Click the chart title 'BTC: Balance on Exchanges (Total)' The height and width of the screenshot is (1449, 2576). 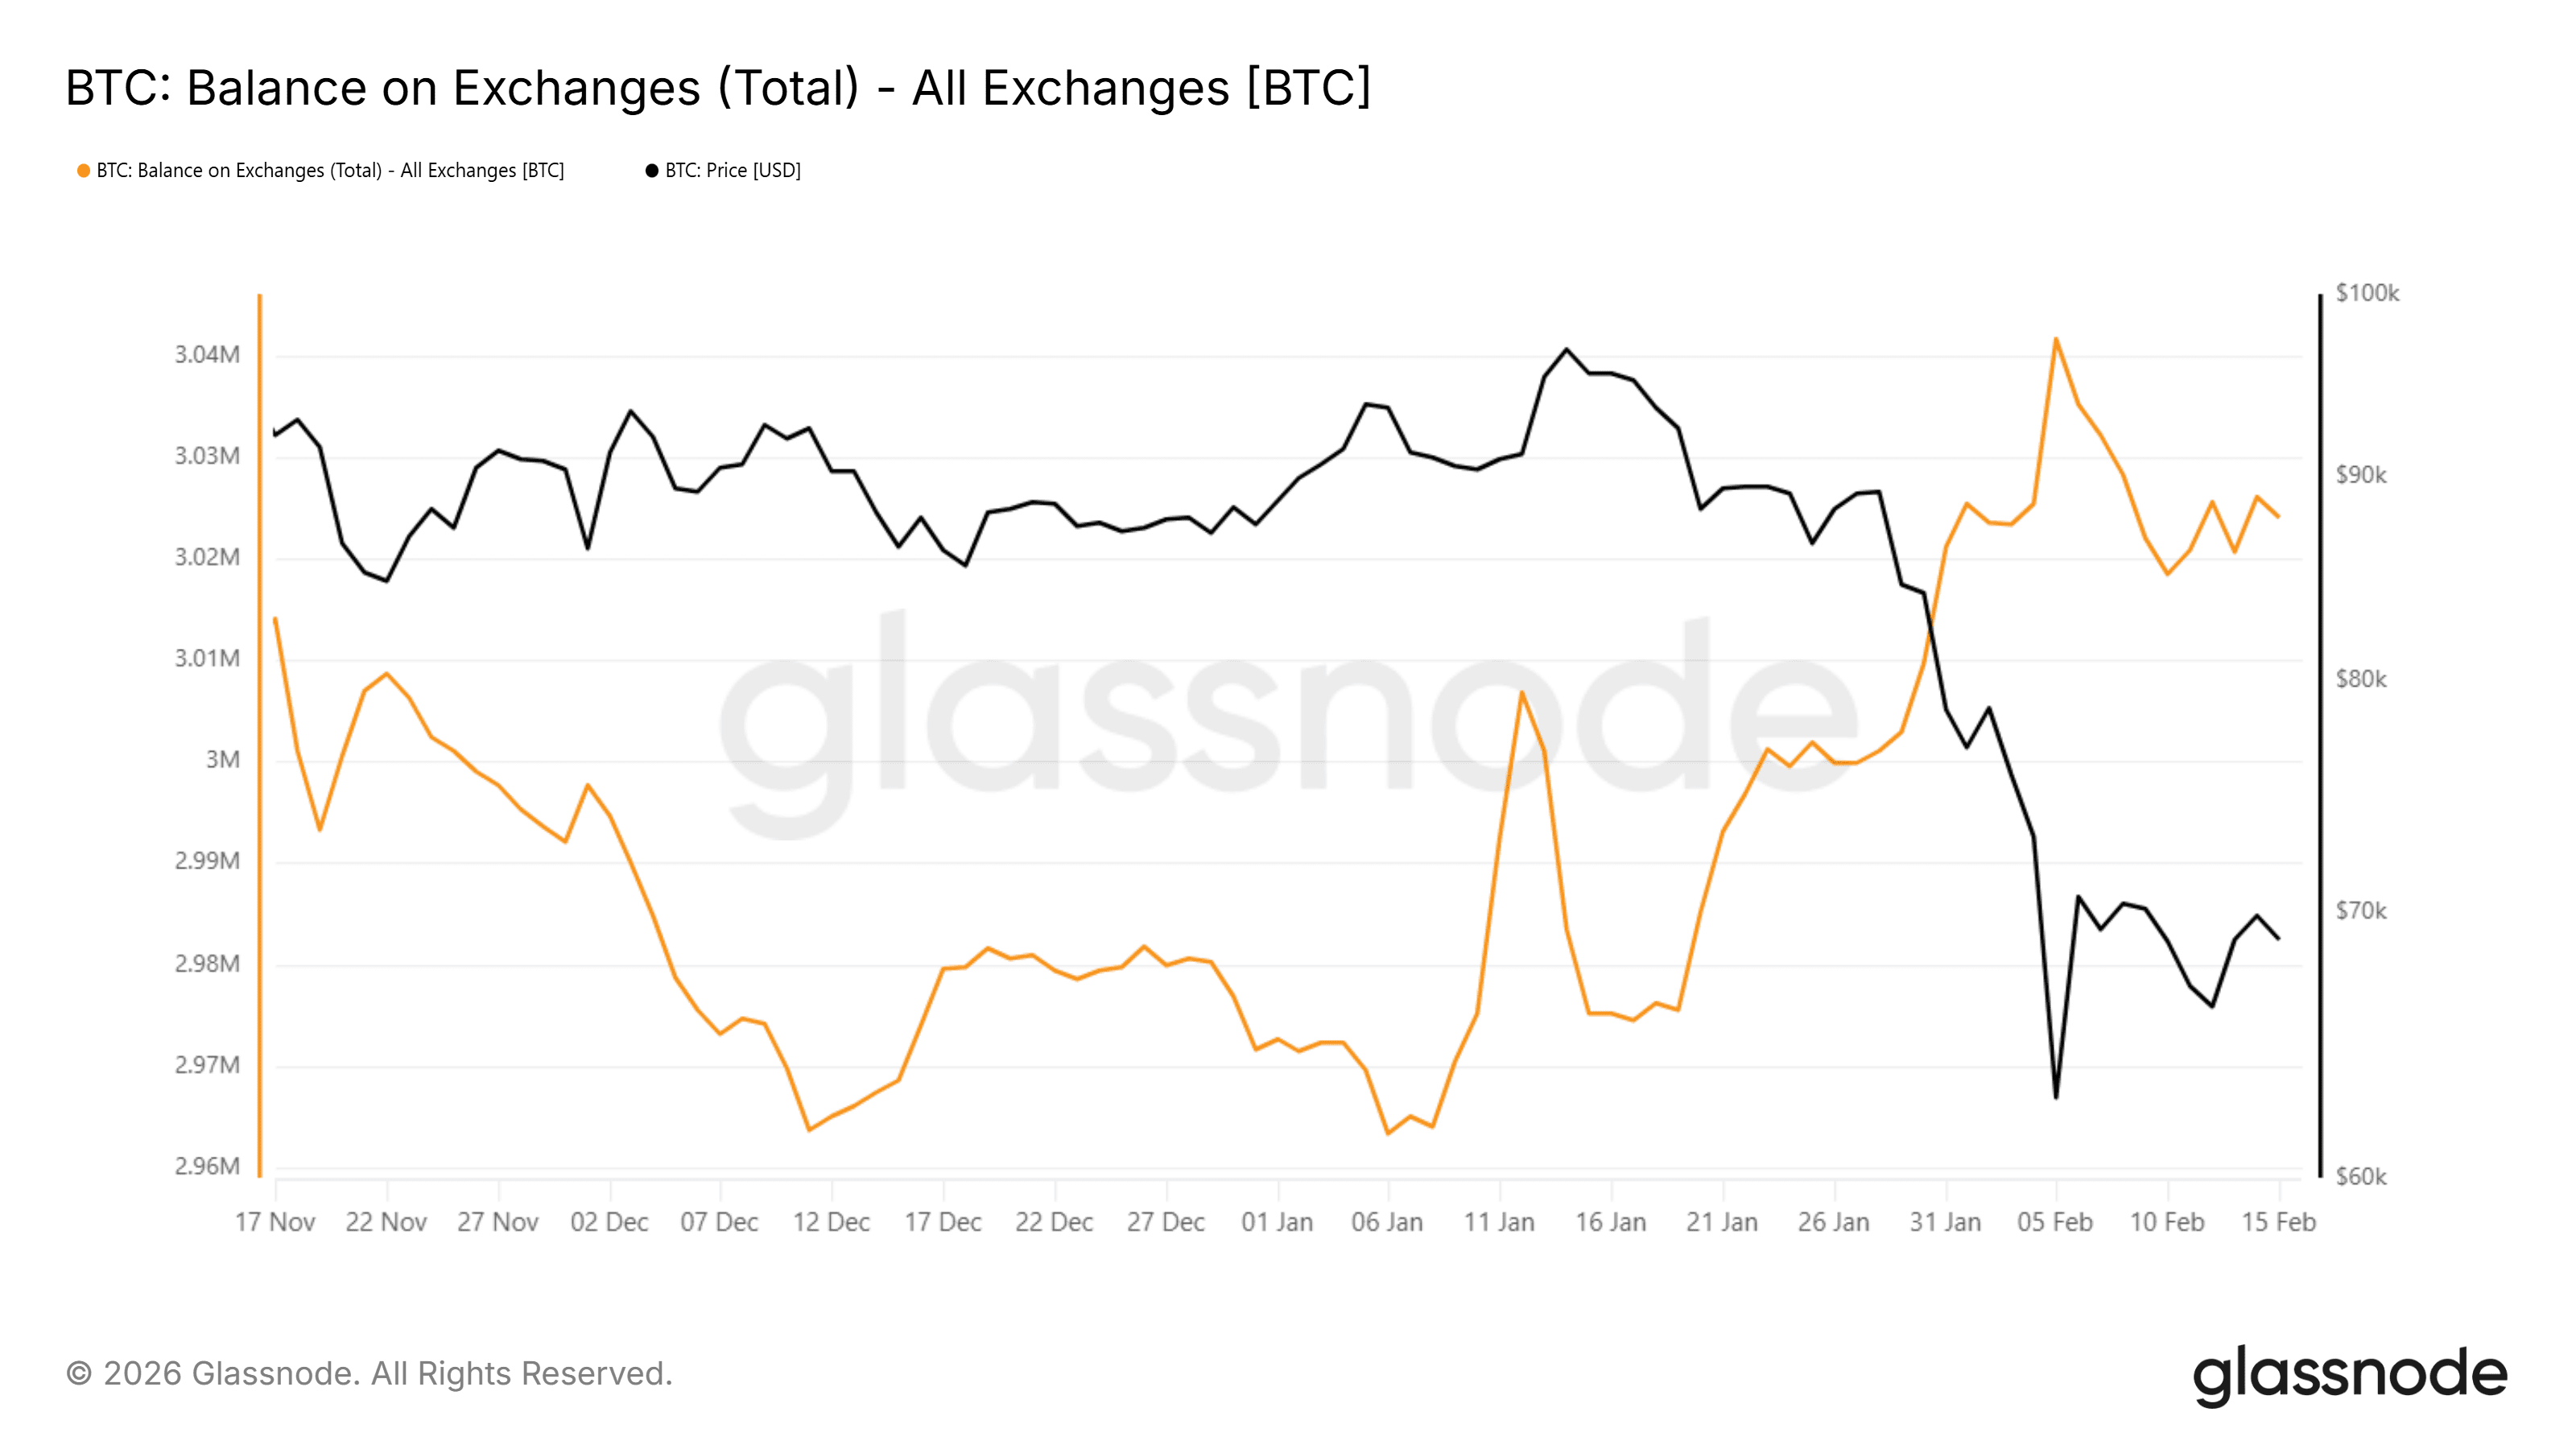click(x=717, y=88)
